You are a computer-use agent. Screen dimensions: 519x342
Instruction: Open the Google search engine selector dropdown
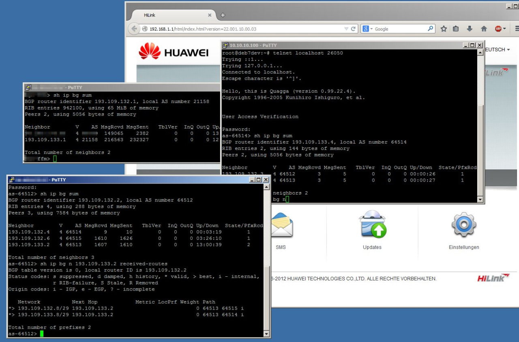367,29
